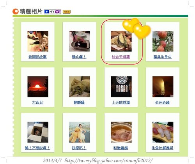Open the circled tempura photo thumbnail
Screen dimensions: 195x164
point(121,41)
